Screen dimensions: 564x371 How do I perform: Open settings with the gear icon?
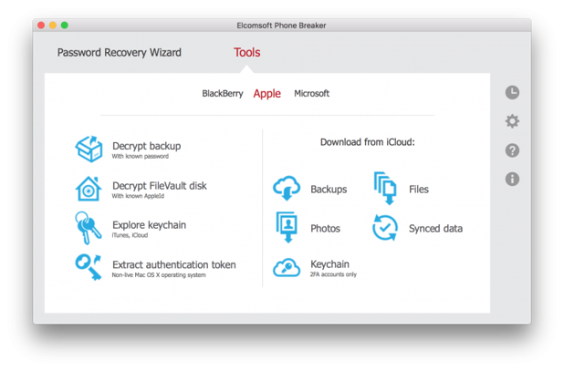click(512, 121)
